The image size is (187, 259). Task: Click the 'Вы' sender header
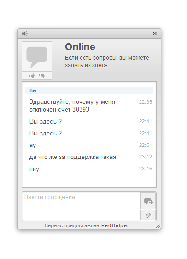(89, 90)
